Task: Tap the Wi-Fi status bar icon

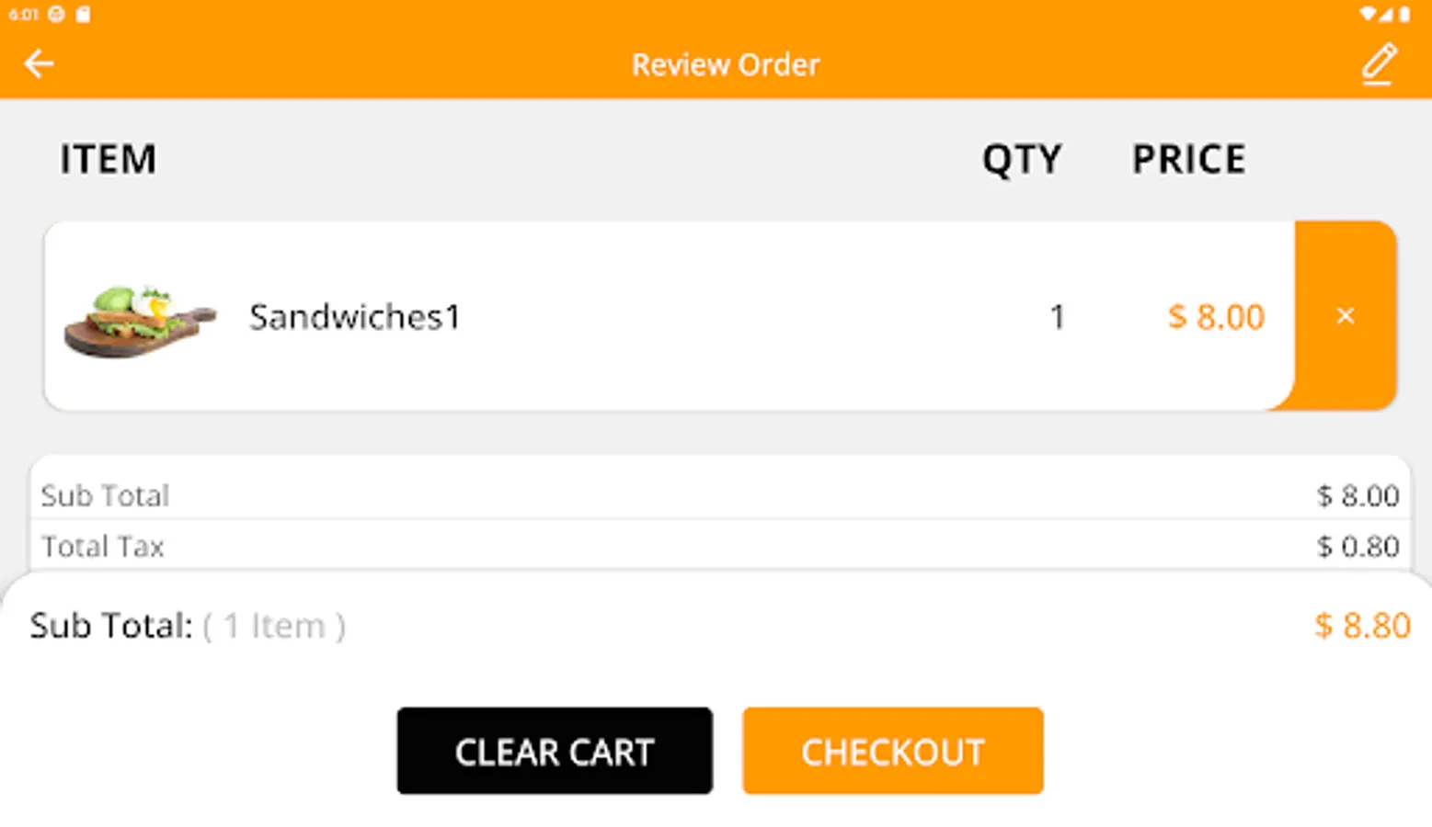Action: (x=1369, y=14)
